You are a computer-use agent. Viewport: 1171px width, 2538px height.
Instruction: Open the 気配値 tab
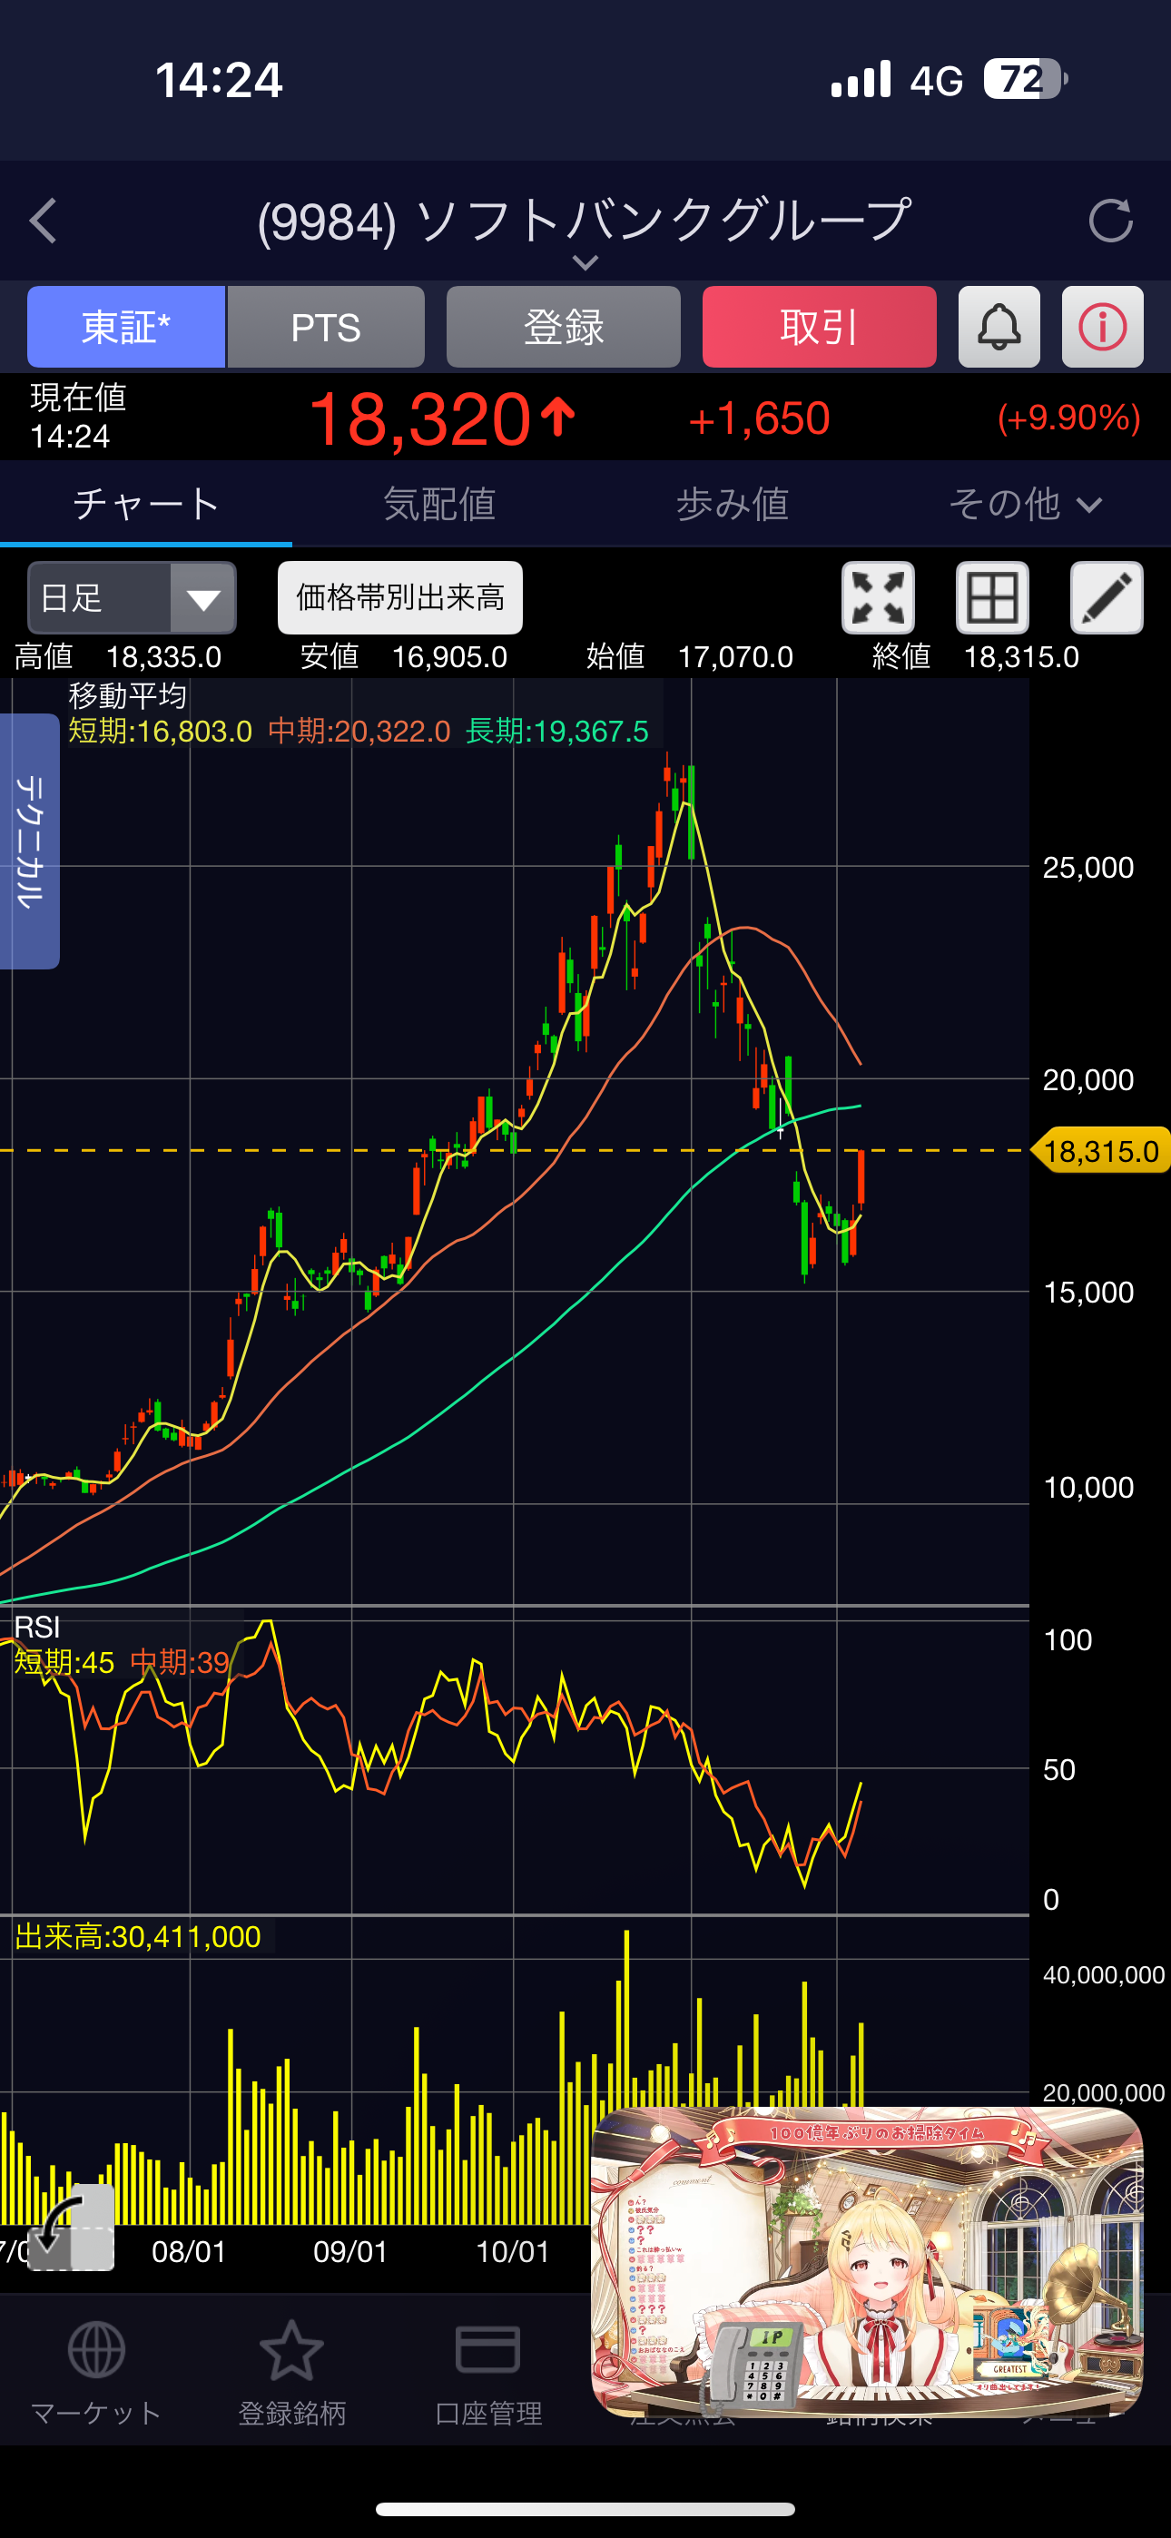438,505
